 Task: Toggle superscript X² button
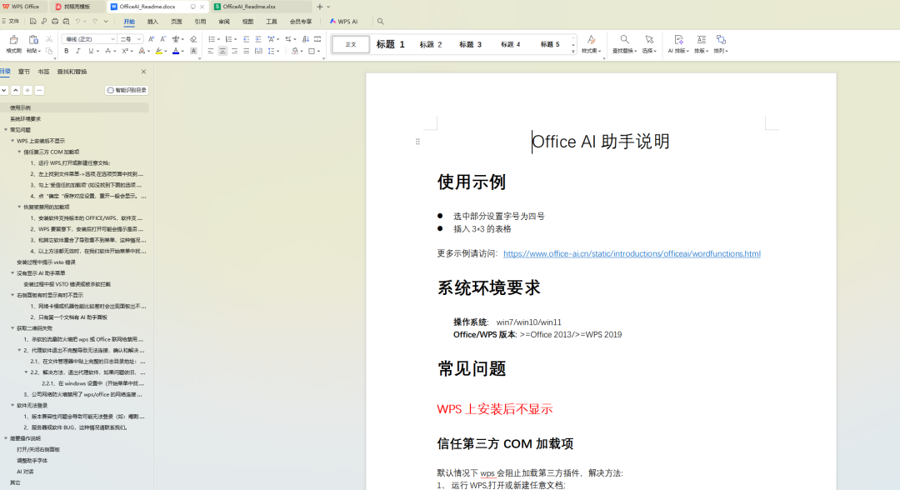(x=124, y=51)
